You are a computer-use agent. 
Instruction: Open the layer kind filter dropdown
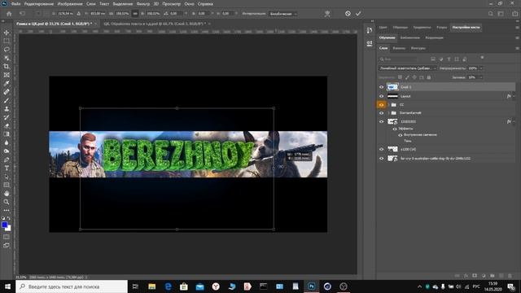pos(398,59)
